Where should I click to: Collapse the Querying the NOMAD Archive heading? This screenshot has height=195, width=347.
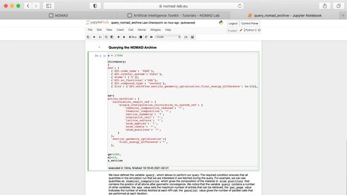[x=99, y=47]
